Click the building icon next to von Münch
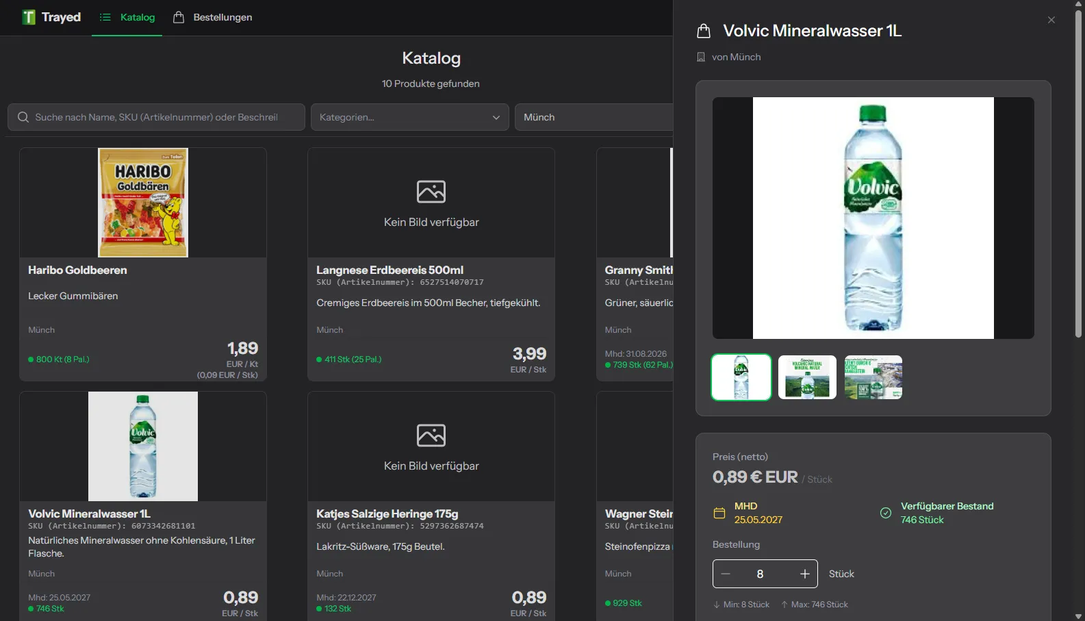Viewport: 1085px width, 621px height. (701, 57)
